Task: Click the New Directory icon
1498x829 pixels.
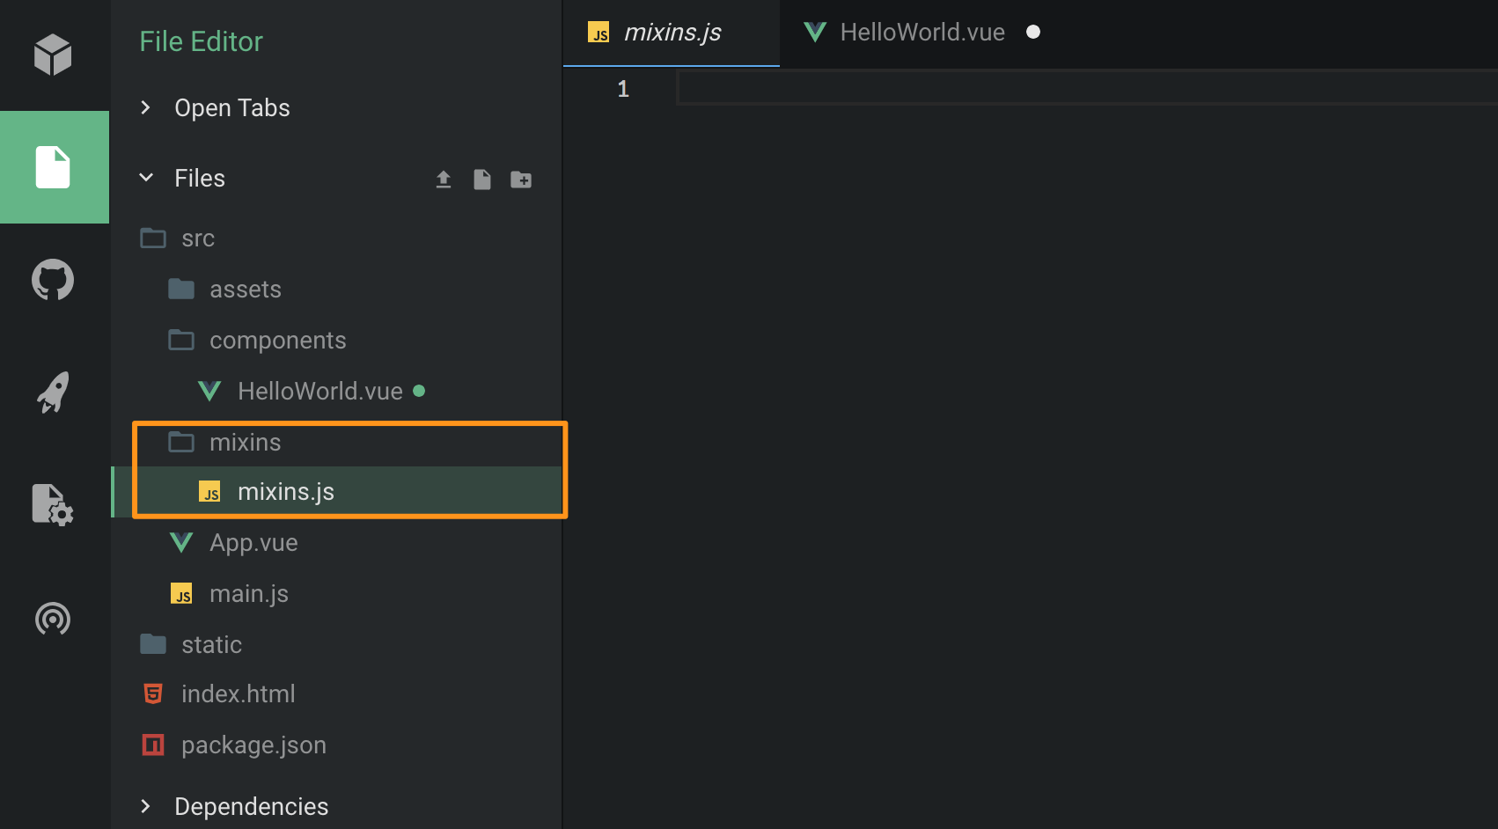Action: [x=521, y=180]
